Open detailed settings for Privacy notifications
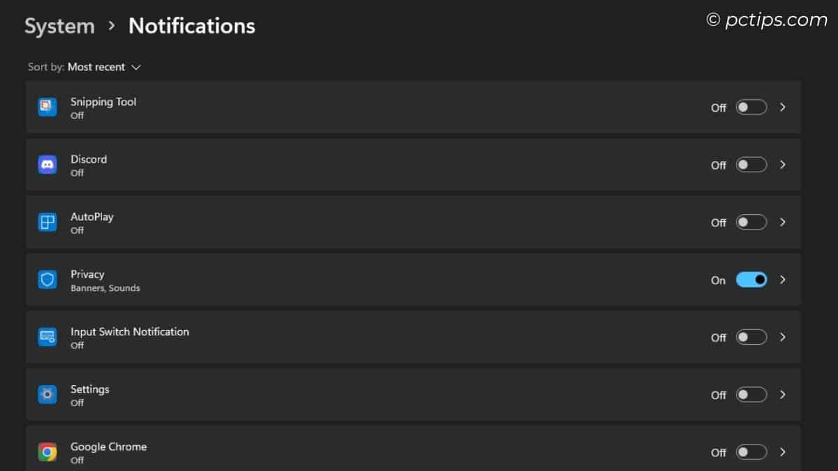 (782, 279)
